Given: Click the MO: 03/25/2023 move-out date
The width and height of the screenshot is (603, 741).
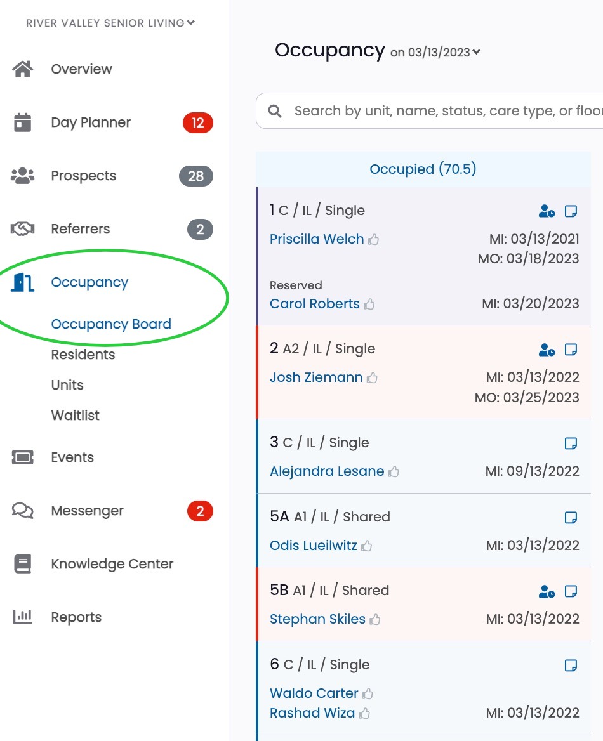Looking at the screenshot, I should coord(527,397).
